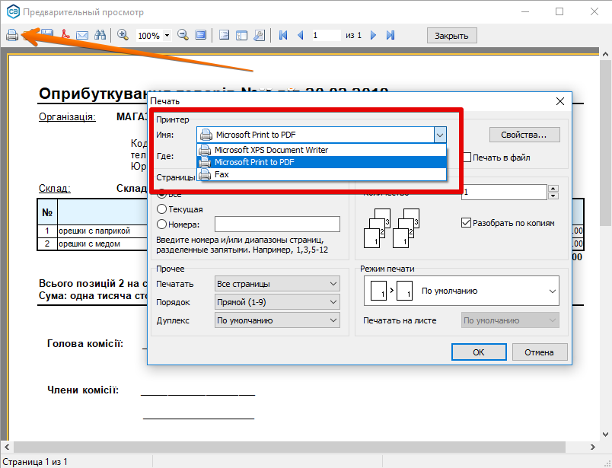This screenshot has width=612, height=468.
Task: Open the 'Порядок' Прямой (1-9) dropdown
Action: (x=277, y=301)
